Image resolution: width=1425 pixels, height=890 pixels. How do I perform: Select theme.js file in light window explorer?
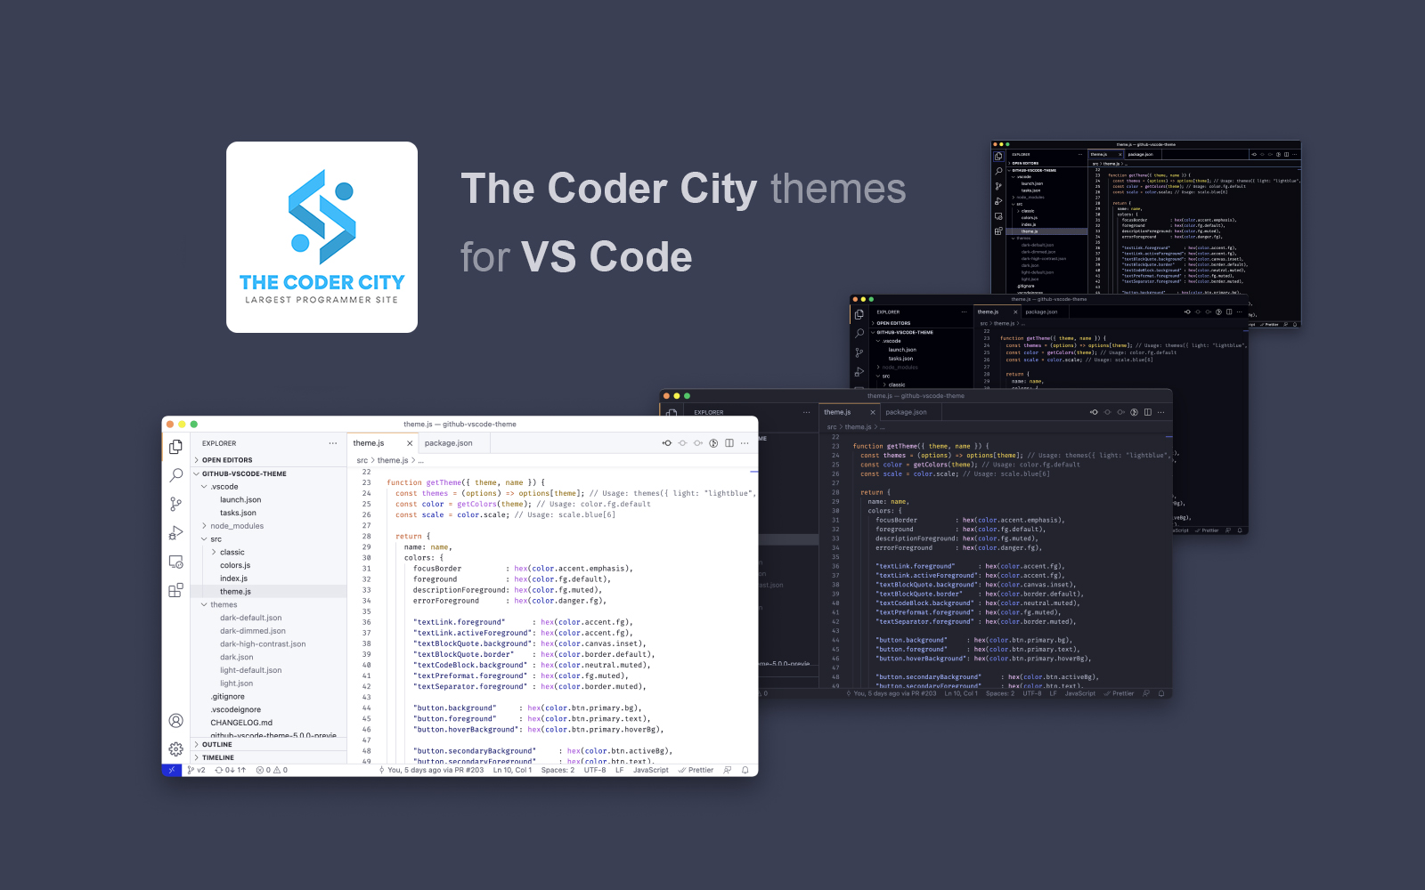(269, 591)
